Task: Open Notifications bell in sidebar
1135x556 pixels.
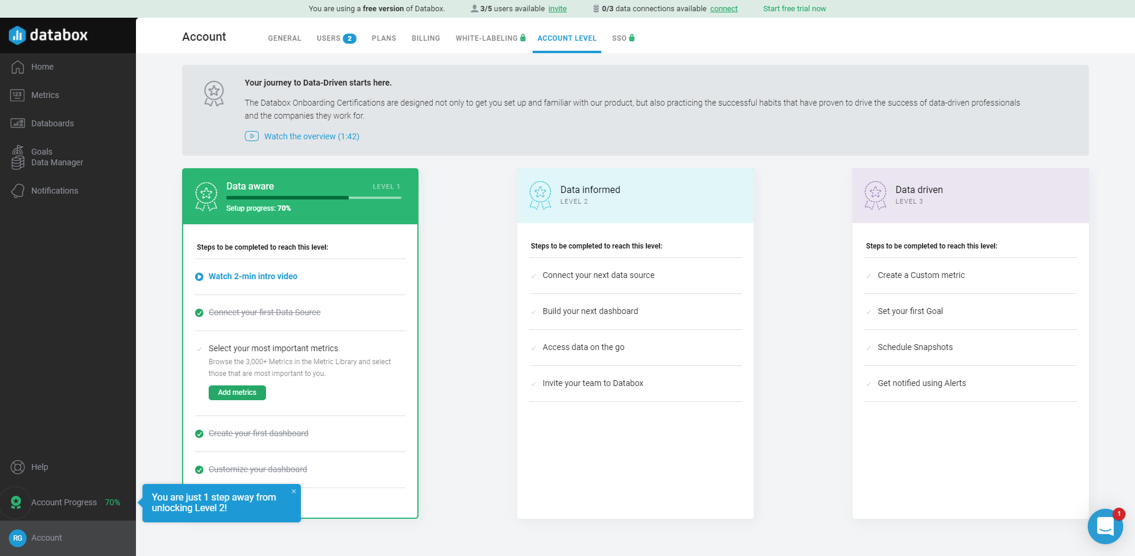Action: point(18,191)
